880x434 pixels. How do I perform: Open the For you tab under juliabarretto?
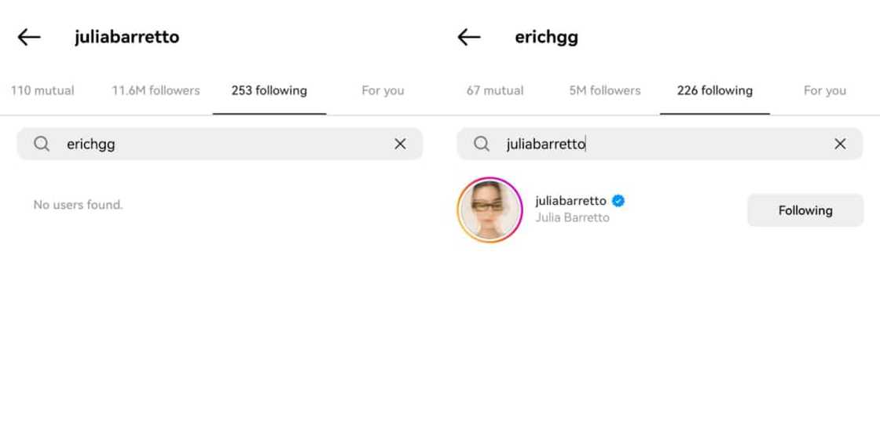pos(383,90)
